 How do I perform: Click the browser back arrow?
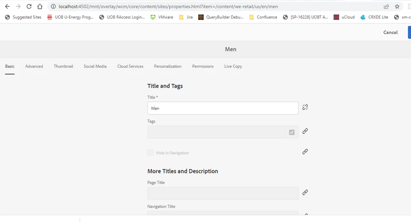tap(7, 7)
